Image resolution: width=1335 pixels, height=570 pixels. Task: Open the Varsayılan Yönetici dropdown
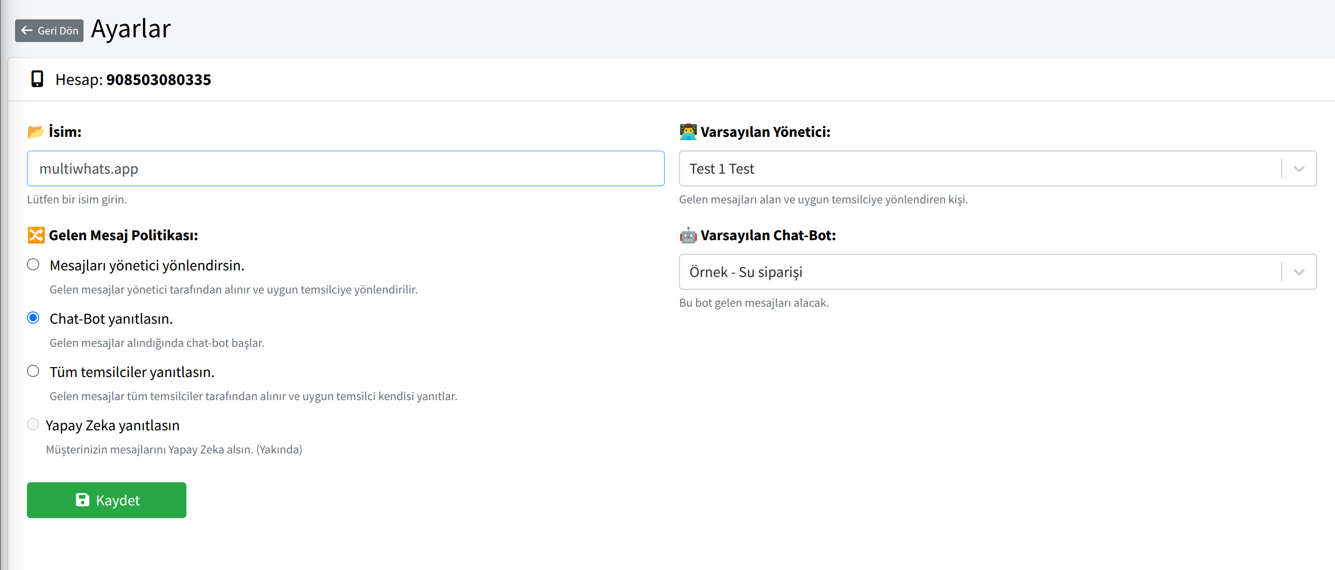pos(998,168)
